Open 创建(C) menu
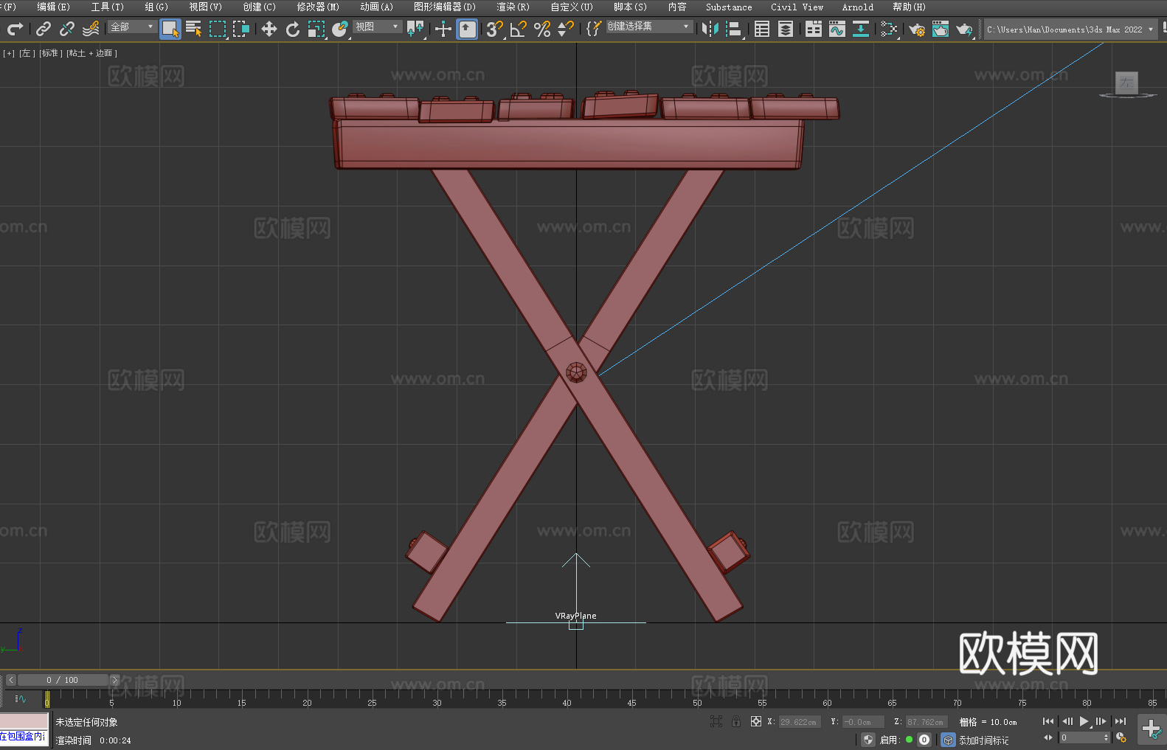 pos(260,7)
